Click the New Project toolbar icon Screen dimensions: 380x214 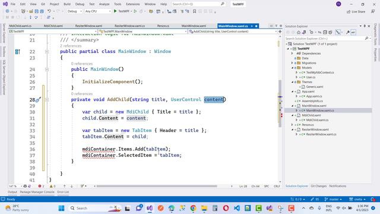(24, 11)
